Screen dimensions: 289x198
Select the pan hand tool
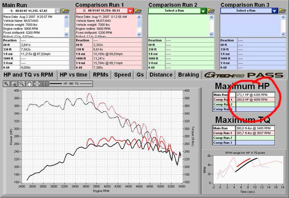(29, 84)
